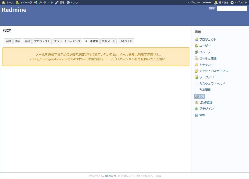Open 列挙項目 in sidebar
The height and width of the screenshot is (179, 249).
click(205, 90)
